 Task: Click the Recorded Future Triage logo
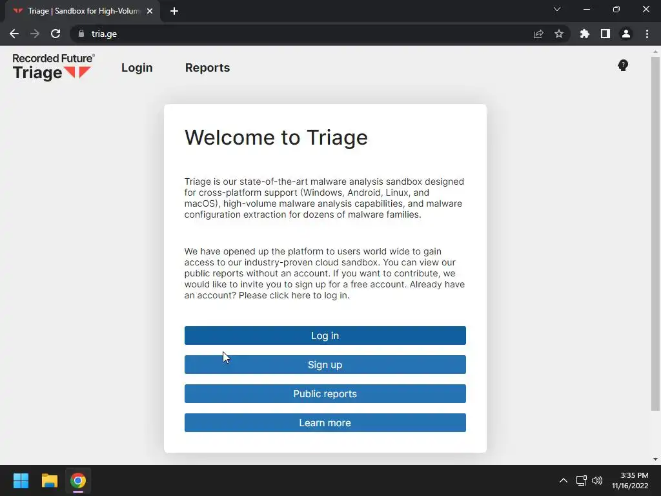coord(54,67)
